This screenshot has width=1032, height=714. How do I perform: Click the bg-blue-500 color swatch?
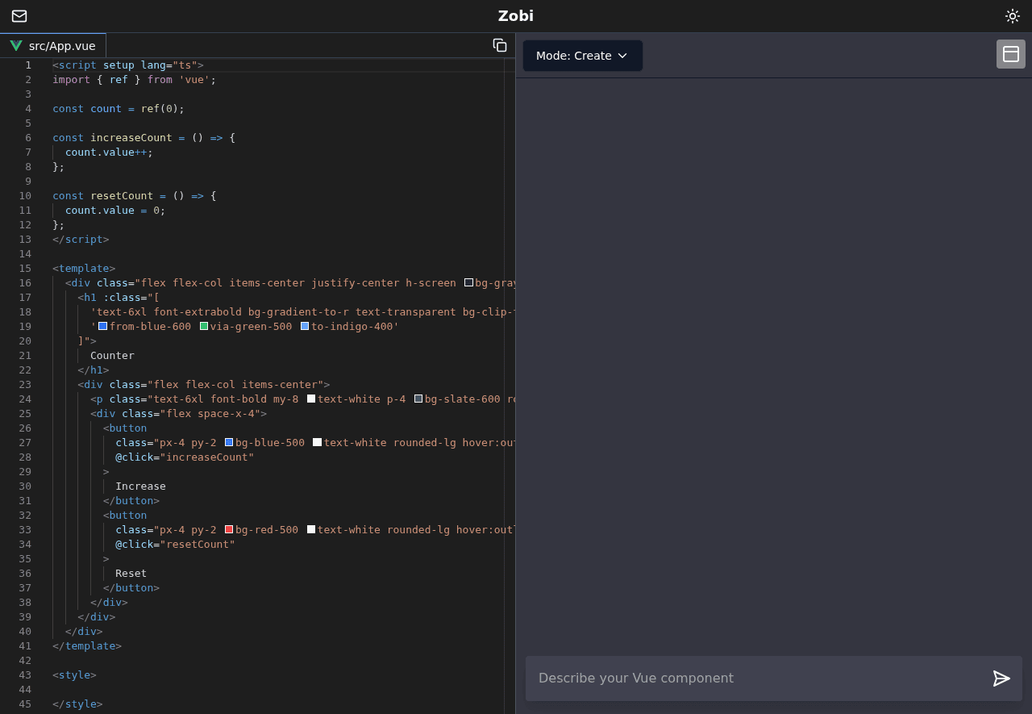(x=229, y=443)
